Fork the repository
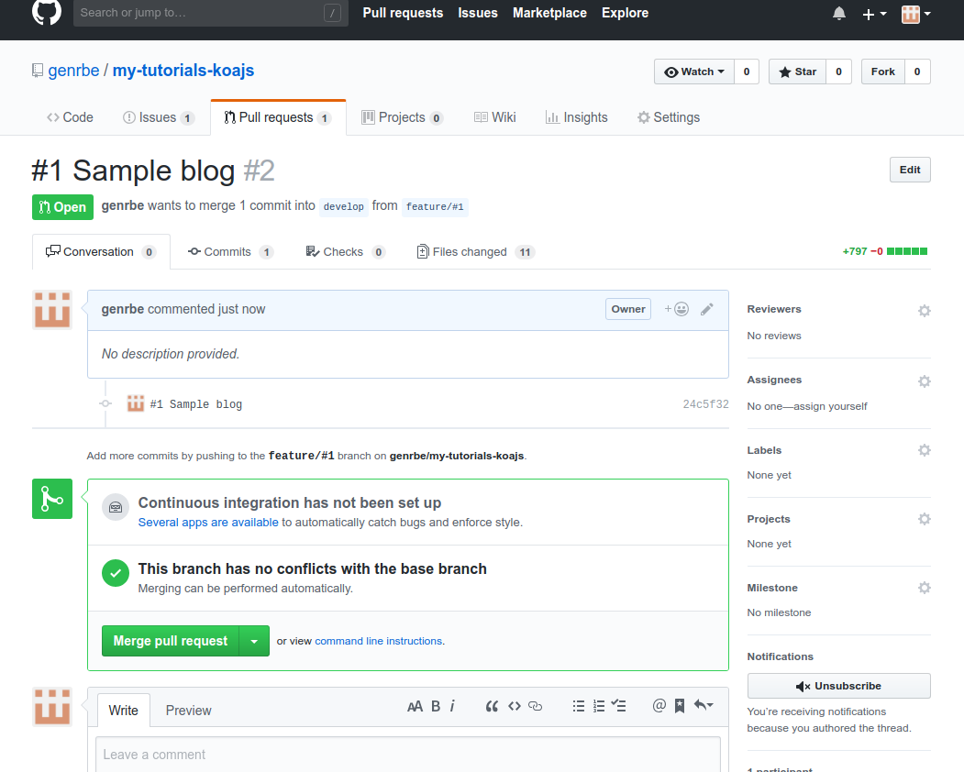 (883, 72)
